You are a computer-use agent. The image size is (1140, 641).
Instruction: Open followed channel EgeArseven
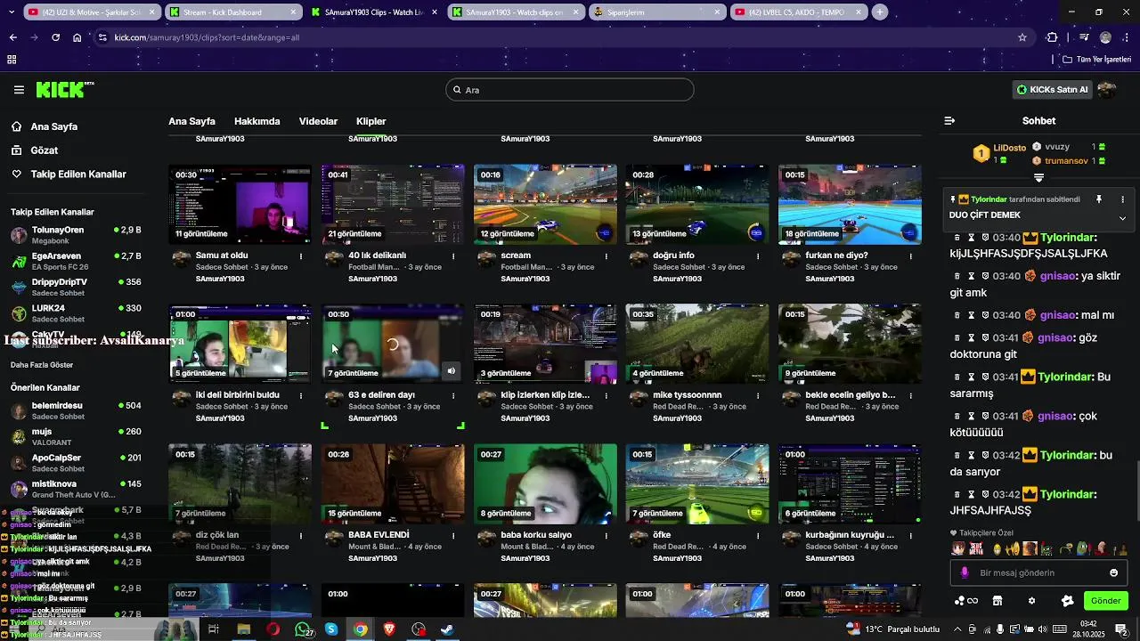click(x=76, y=261)
